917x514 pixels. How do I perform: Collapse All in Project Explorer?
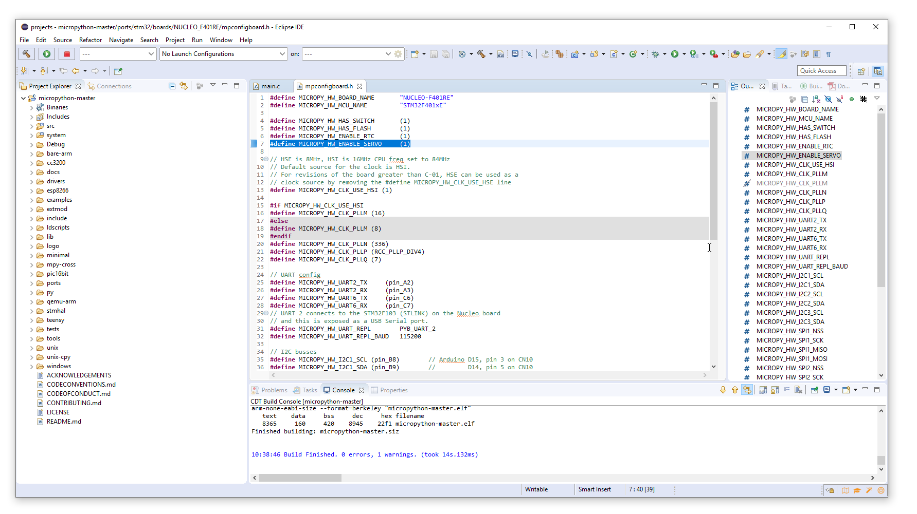[172, 86]
